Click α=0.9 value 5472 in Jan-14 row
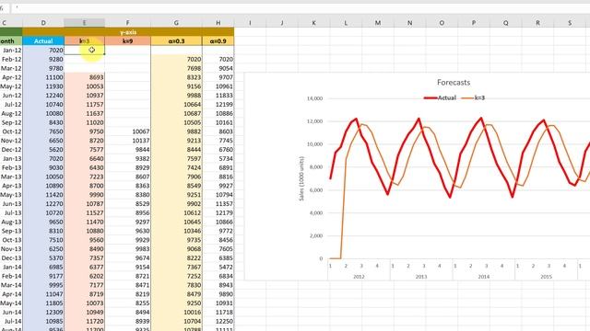The height and width of the screenshot is (331, 590). point(218,267)
